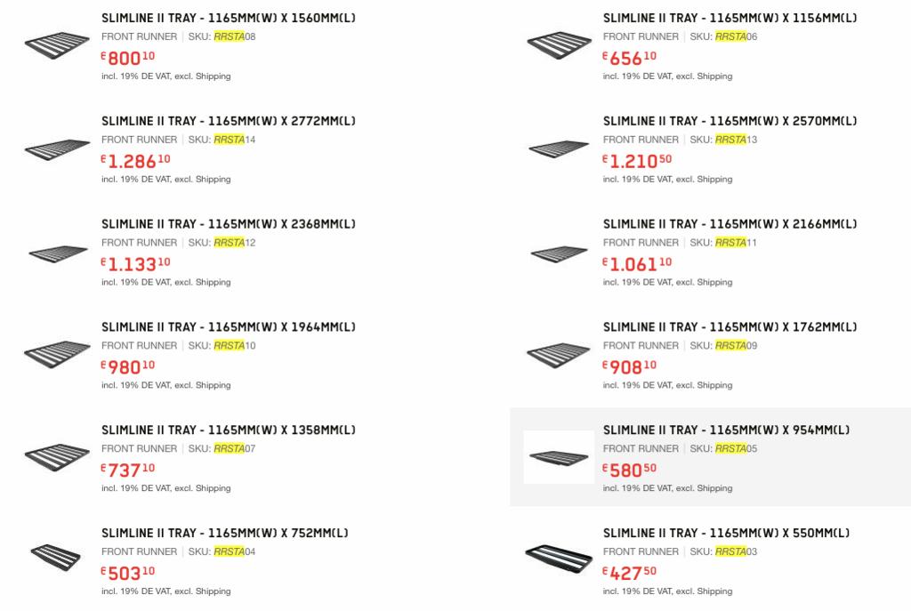Select the 2166mm tray image
911x611 pixels.
[559, 253]
